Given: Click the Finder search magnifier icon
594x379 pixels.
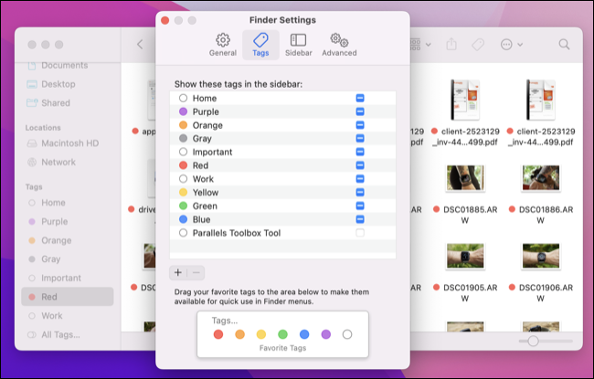Looking at the screenshot, I should click(564, 45).
